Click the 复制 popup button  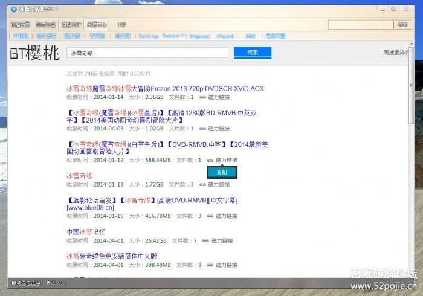pos(222,172)
